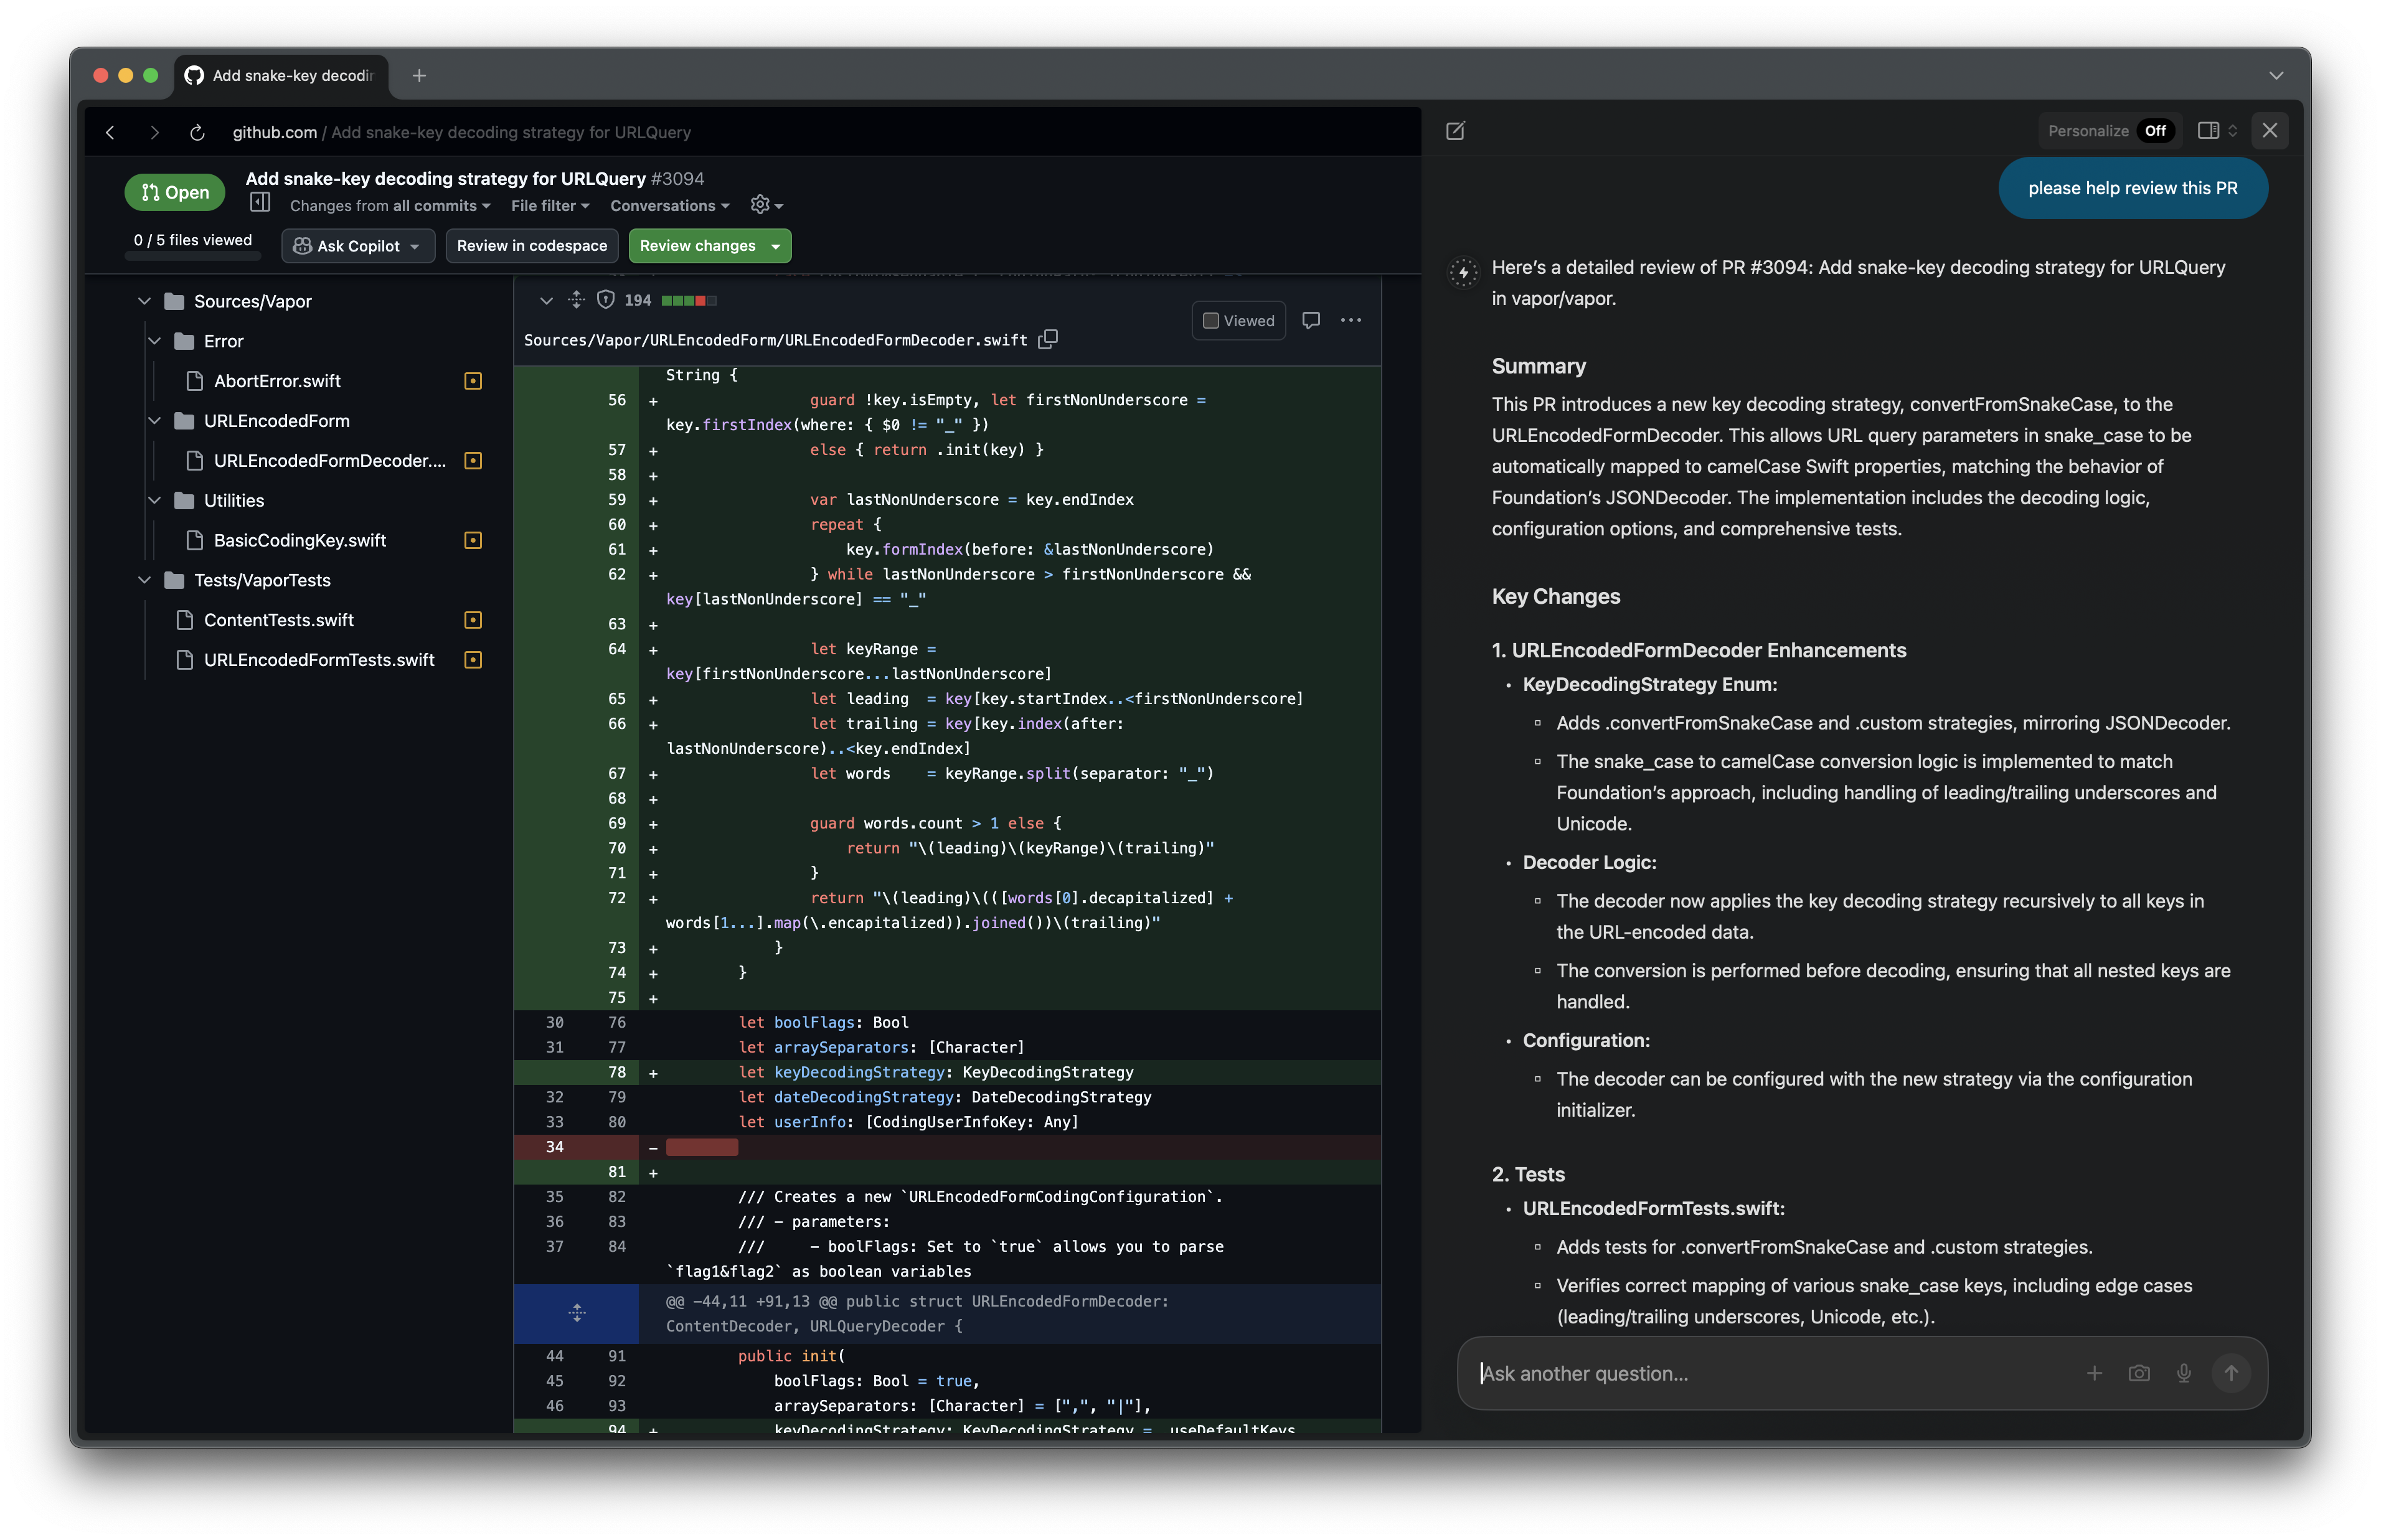Select ContentTests.swift in the file tree
The width and height of the screenshot is (2381, 1540).
coord(278,620)
